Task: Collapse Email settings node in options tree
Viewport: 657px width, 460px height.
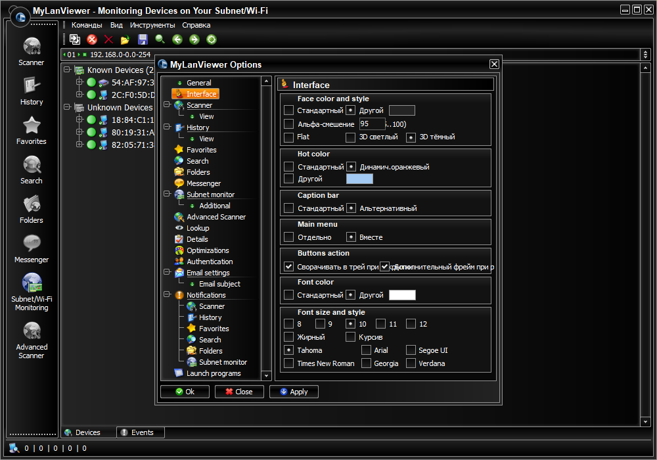Action: click(167, 272)
